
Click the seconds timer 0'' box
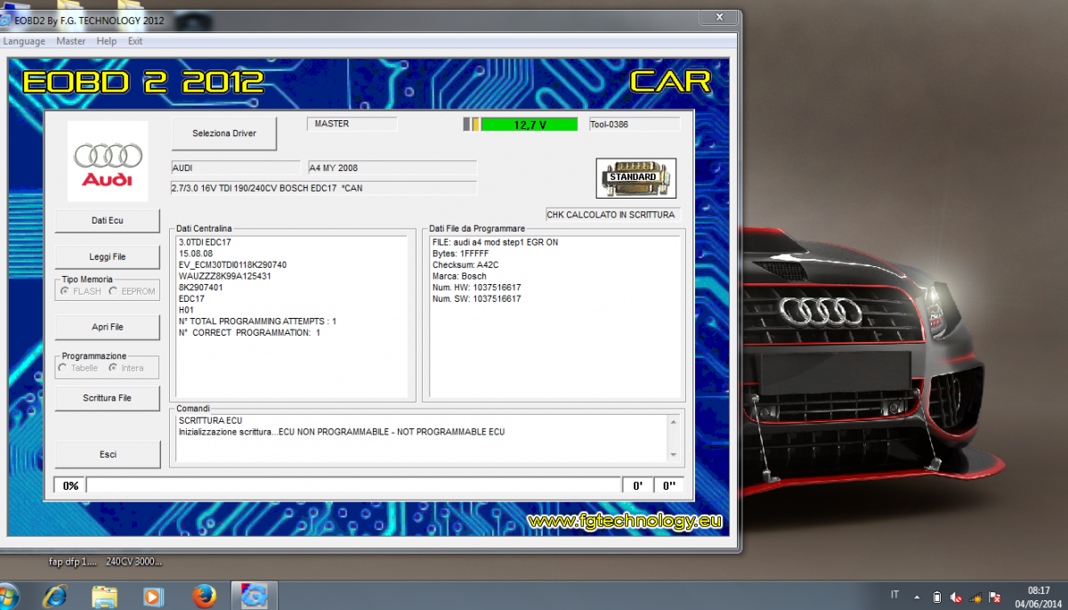(x=668, y=485)
